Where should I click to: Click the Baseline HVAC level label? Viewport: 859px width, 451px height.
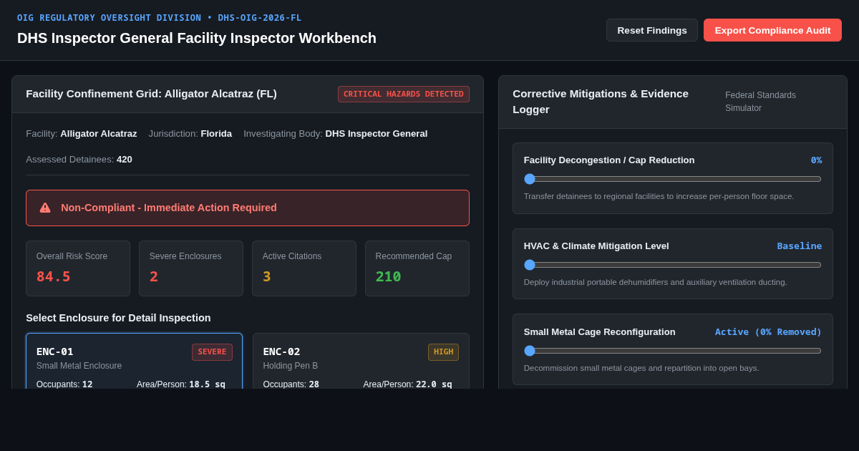tap(800, 246)
